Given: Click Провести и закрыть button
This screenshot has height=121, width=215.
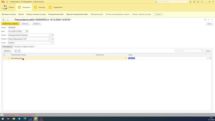Looking at the screenshot, I should (x=10, y=24).
